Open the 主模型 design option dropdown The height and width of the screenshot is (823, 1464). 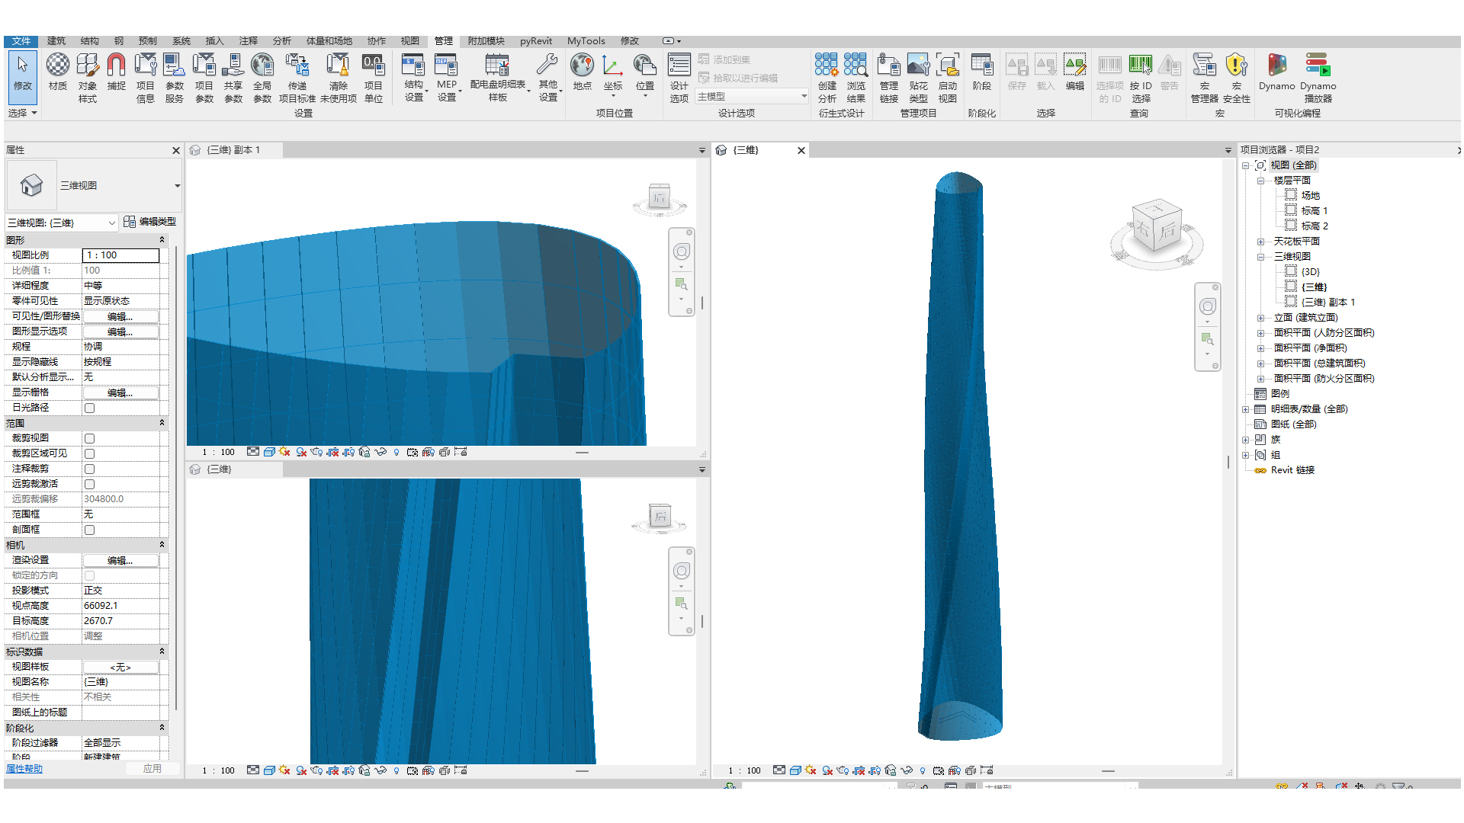(x=804, y=96)
